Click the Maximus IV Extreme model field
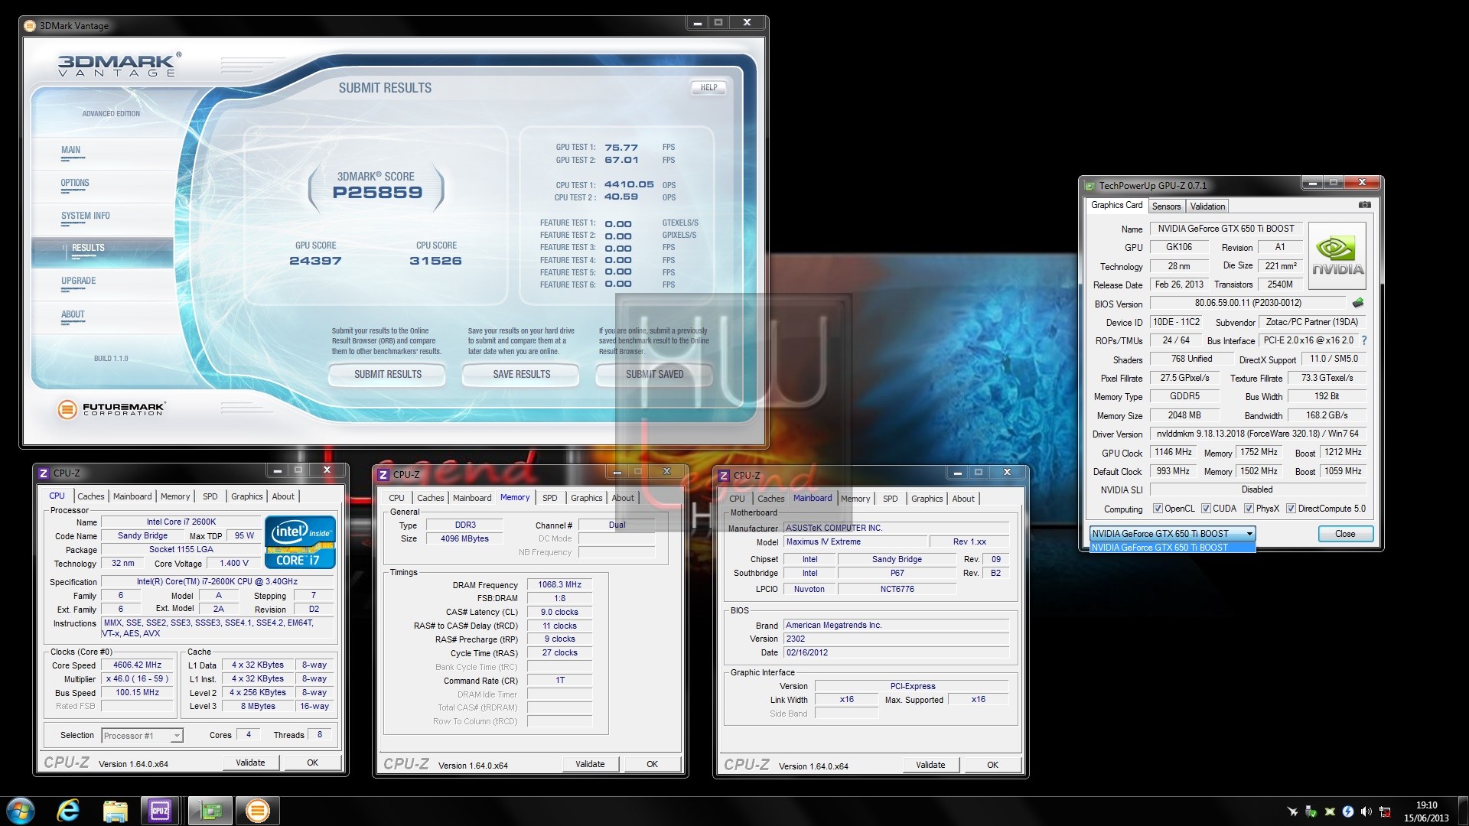Screen dimensions: 1469x826 coord(855,541)
